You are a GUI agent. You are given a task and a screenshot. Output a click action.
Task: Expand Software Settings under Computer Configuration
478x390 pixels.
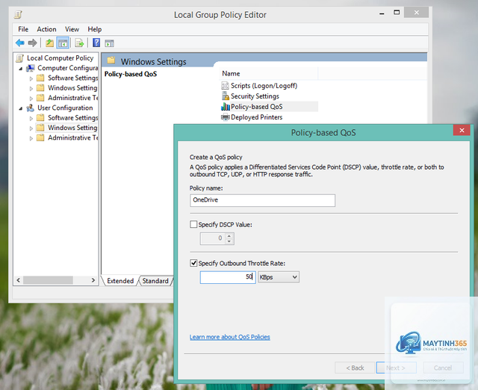(x=31, y=78)
